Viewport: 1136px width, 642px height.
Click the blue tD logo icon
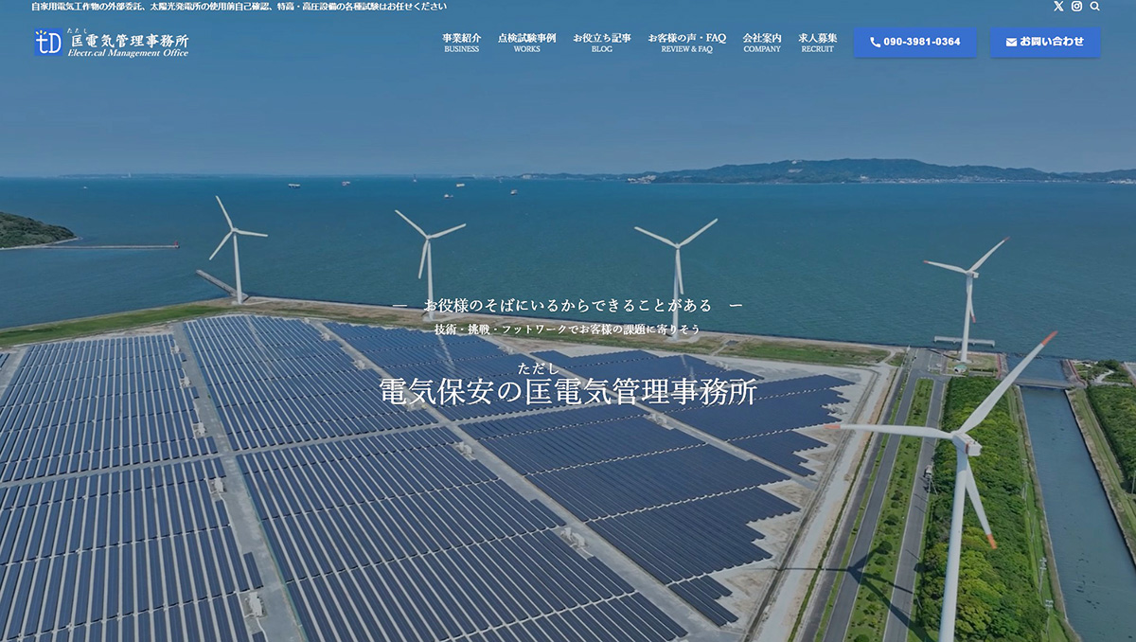pyautogui.click(x=48, y=43)
